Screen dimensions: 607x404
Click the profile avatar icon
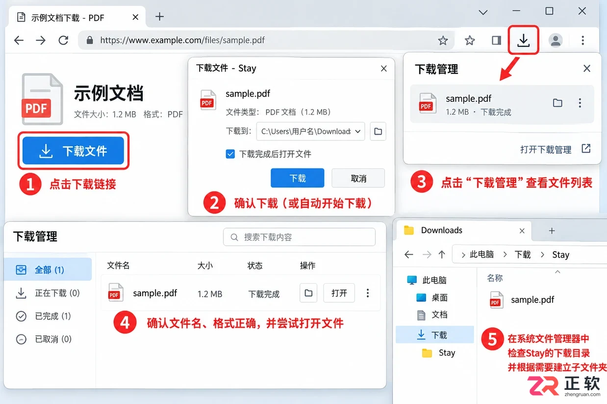[556, 41]
